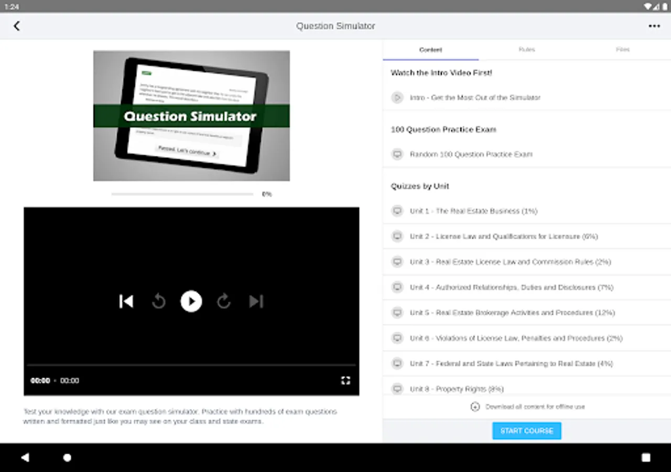Play the video with center play button
Image resolution: width=671 pixels, height=472 pixels.
pos(191,301)
